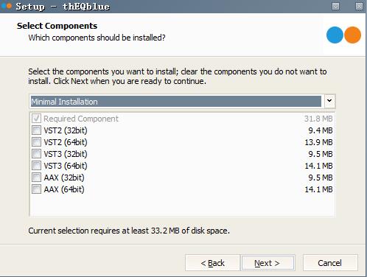Viewport: 367px width, 277px height.
Task: Cancel the thEQblue setup
Action: tap(330, 263)
